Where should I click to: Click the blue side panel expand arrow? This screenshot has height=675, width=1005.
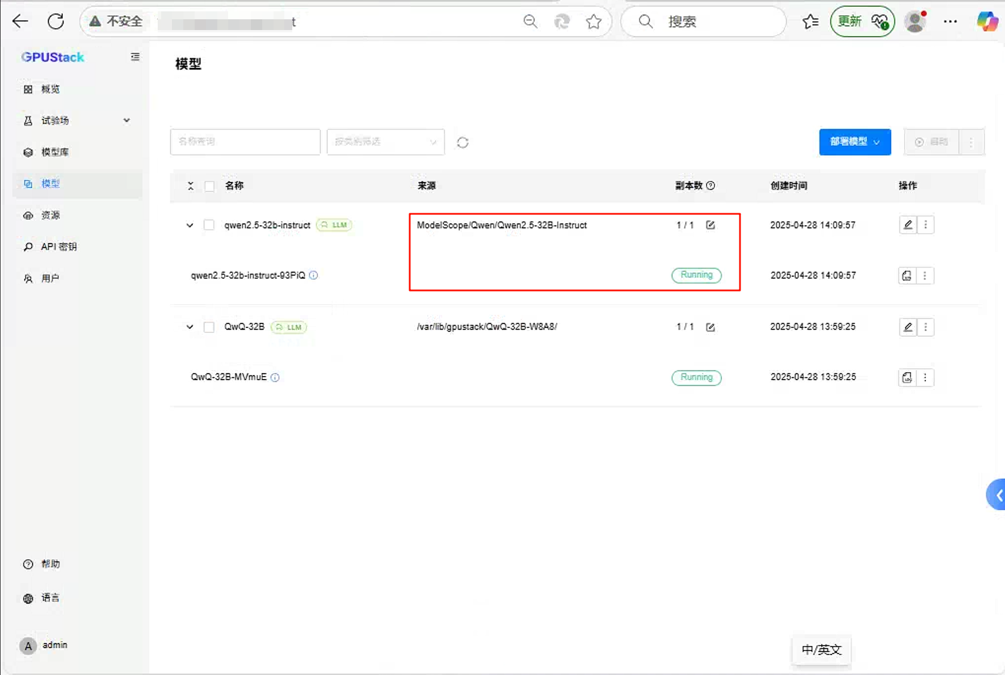996,495
